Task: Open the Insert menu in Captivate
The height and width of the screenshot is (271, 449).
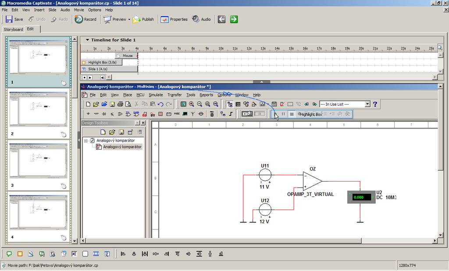Action: [39, 10]
